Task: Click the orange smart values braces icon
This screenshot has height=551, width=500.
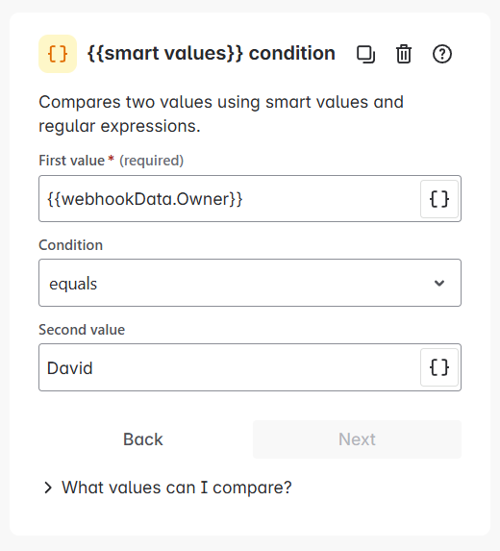Action: click(x=58, y=54)
